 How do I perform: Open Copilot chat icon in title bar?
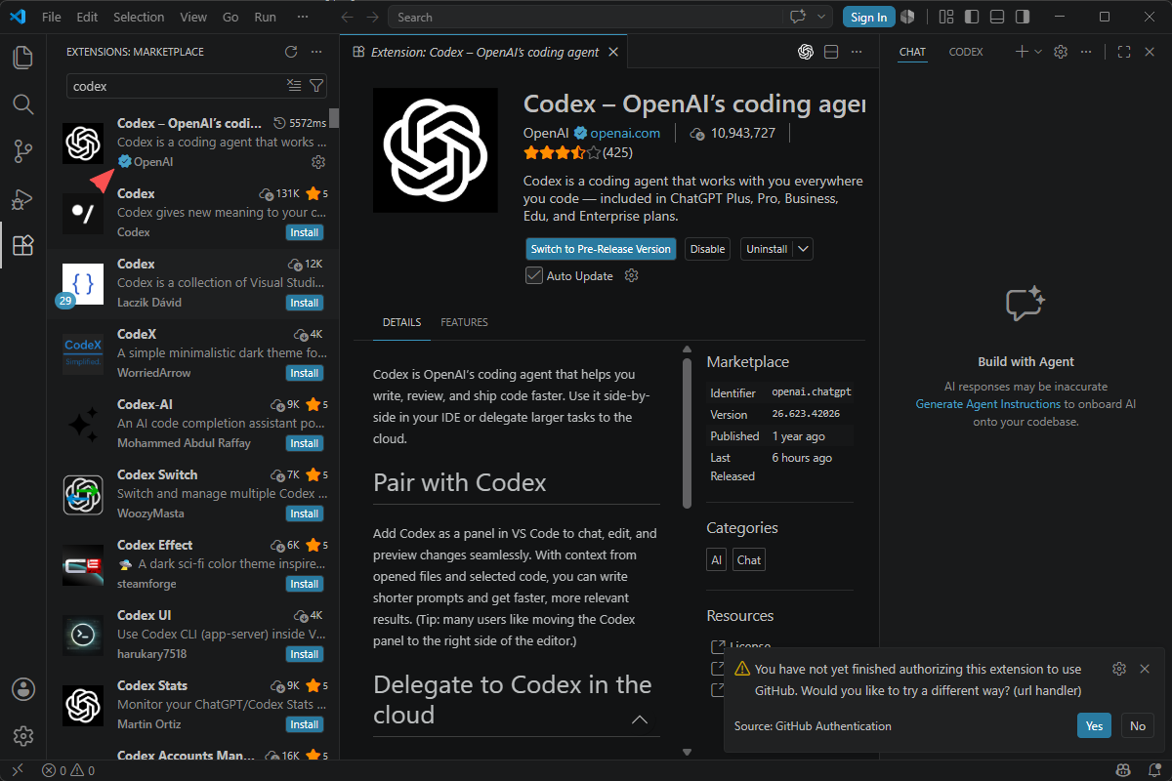click(798, 17)
